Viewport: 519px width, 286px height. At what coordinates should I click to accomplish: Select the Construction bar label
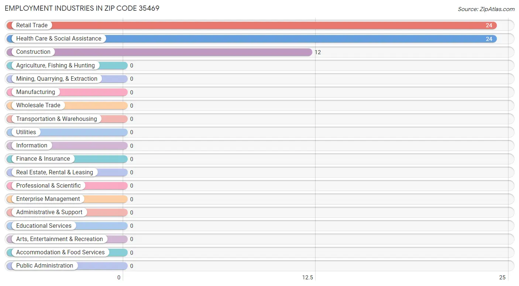pyautogui.click(x=33, y=52)
